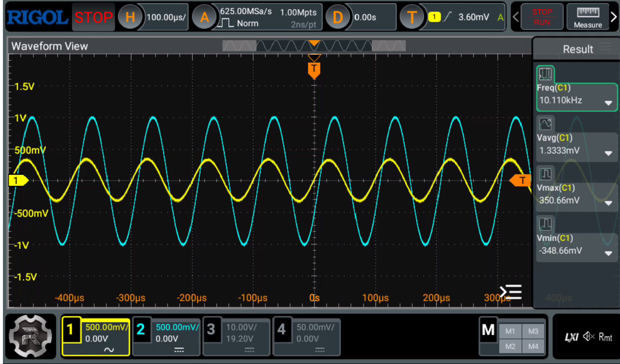Click the 1.5V vertical scale label
This screenshot has width=620, height=364.
click(24, 87)
